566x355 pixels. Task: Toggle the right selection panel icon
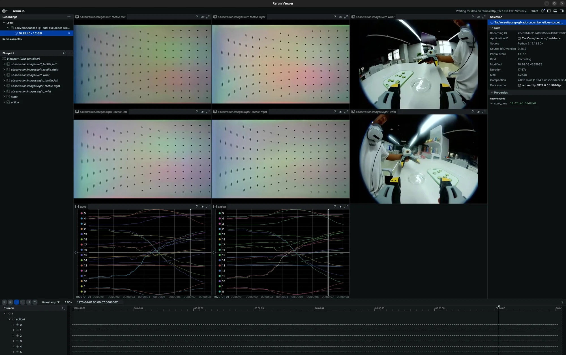click(561, 11)
